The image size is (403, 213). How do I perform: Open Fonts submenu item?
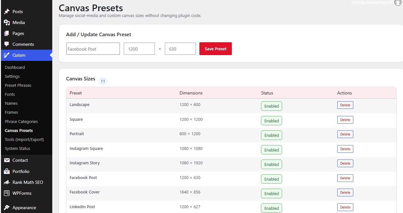pos(10,94)
